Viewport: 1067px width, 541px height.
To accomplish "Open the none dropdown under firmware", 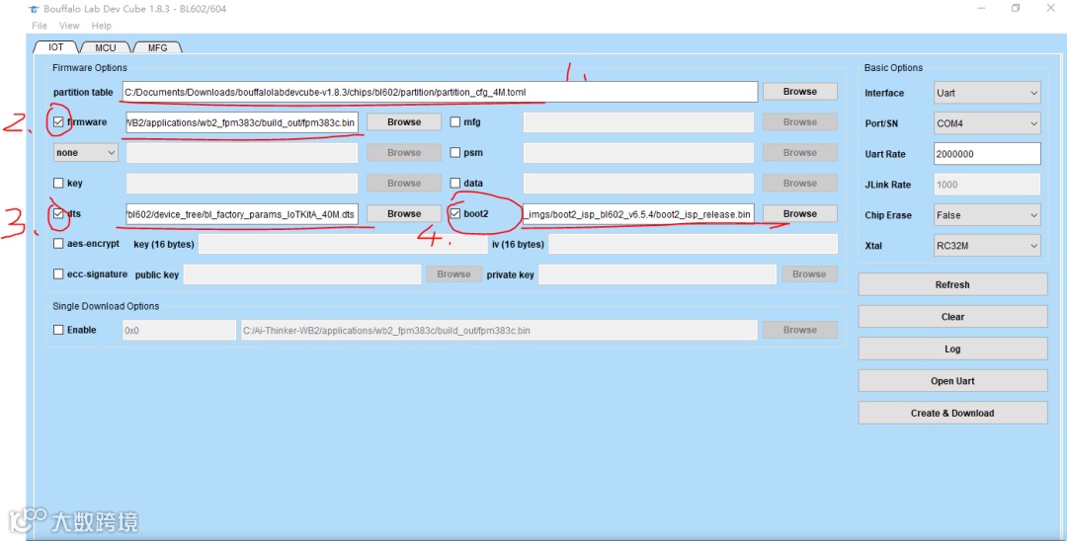I will pos(86,153).
